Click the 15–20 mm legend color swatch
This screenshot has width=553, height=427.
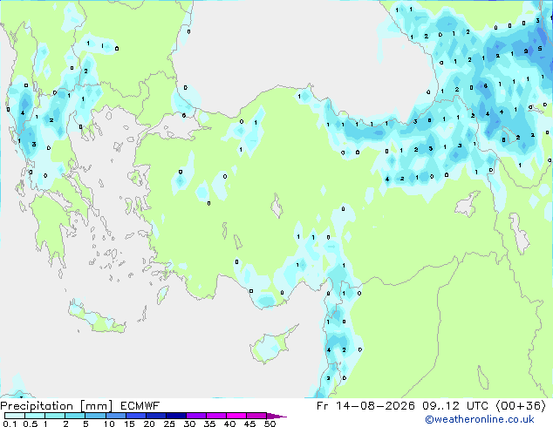[135, 416]
